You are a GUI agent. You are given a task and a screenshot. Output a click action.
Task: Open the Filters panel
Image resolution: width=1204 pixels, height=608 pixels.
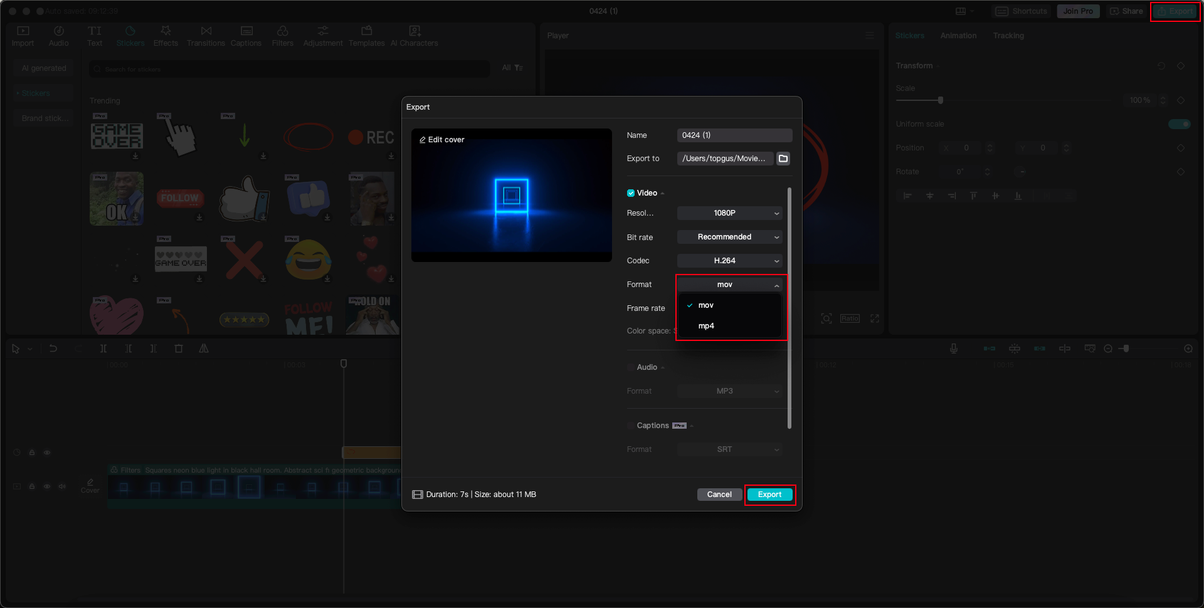pyautogui.click(x=283, y=36)
